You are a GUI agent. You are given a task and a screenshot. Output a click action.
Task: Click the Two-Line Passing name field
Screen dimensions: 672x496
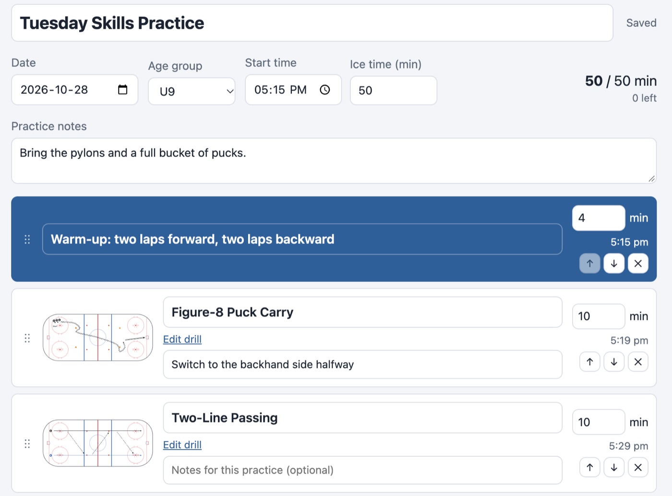[362, 418]
